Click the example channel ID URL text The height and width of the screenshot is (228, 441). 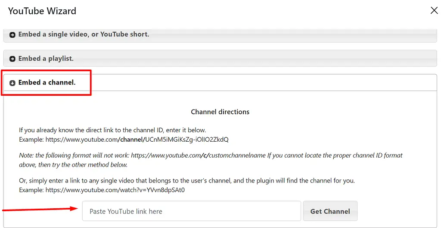point(137,140)
